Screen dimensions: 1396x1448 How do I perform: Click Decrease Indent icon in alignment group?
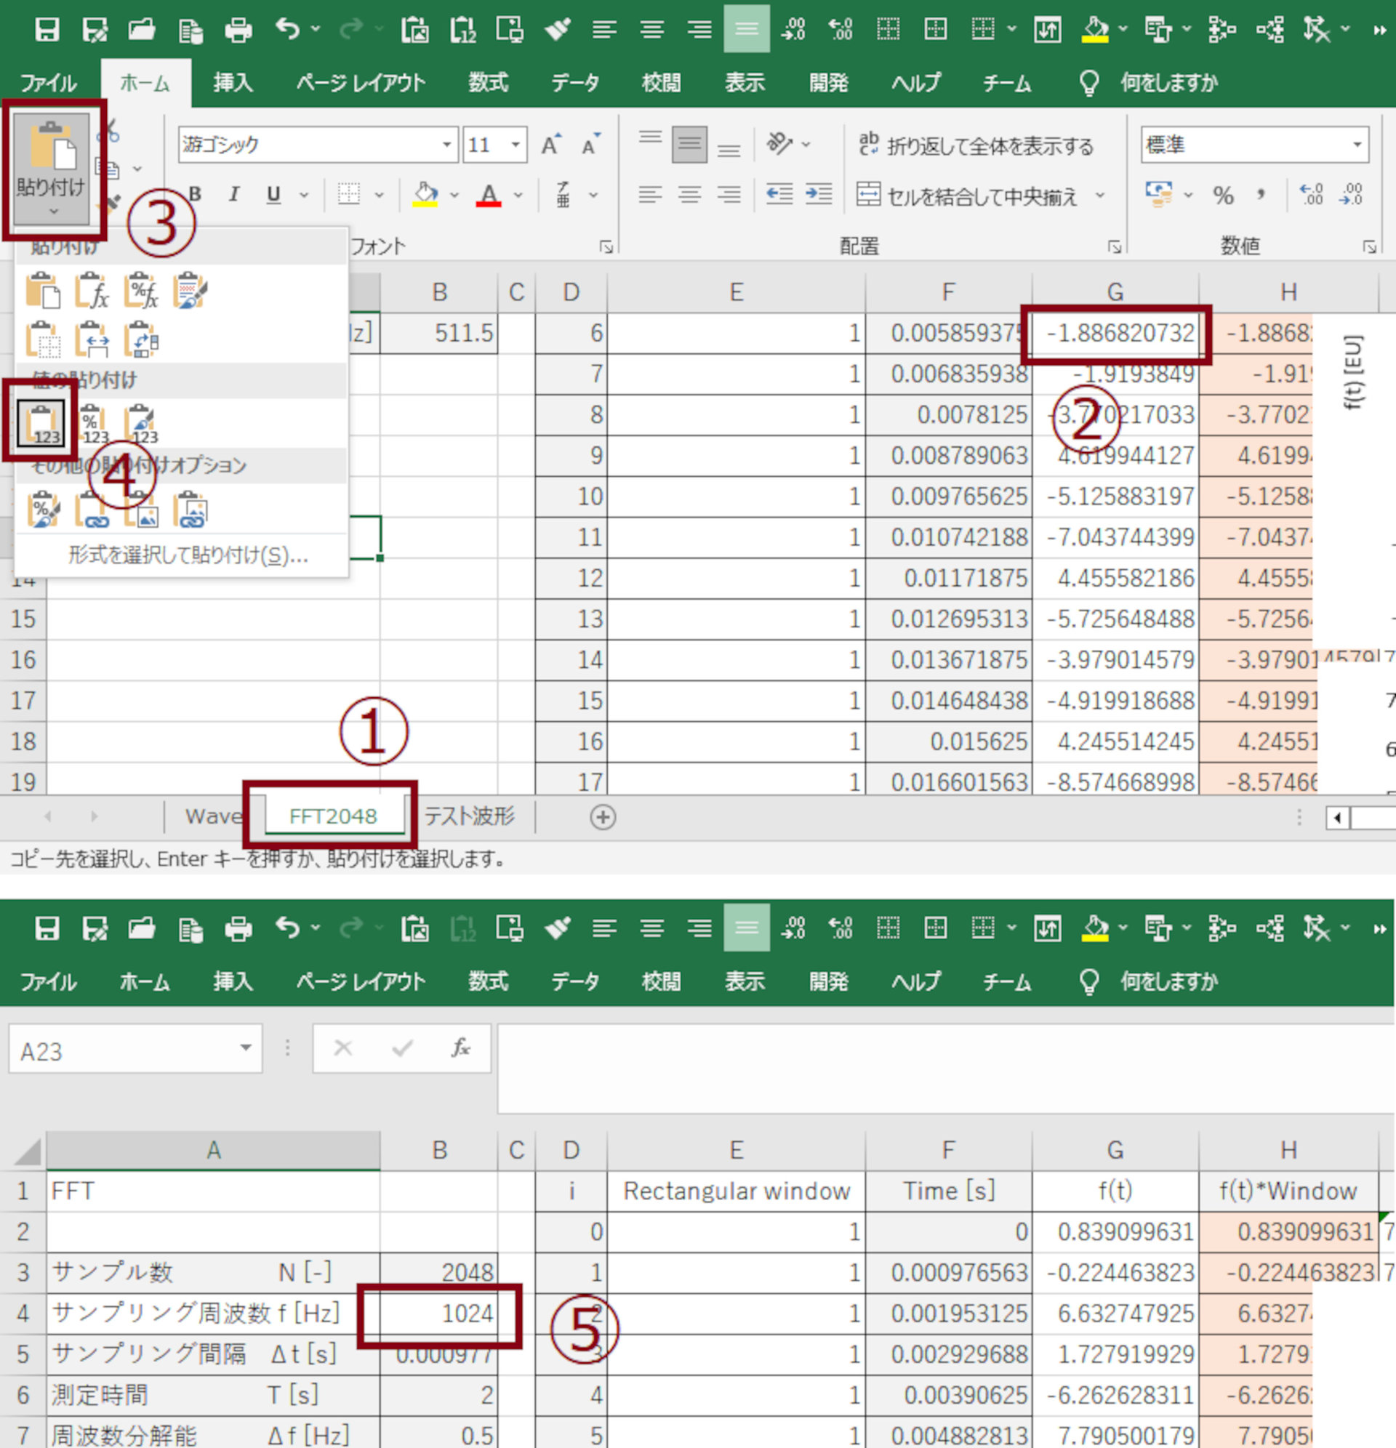[779, 194]
